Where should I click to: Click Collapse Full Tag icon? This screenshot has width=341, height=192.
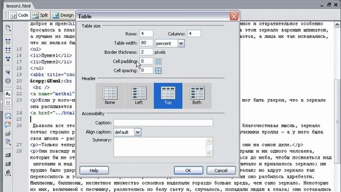tap(8, 41)
